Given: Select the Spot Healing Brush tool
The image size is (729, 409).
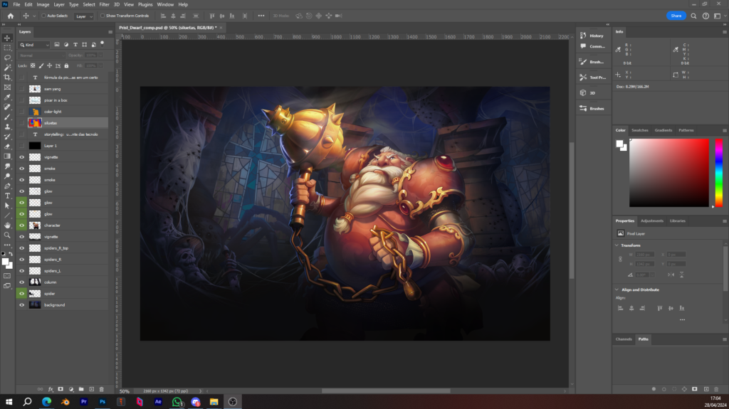Looking at the screenshot, I should pos(7,107).
